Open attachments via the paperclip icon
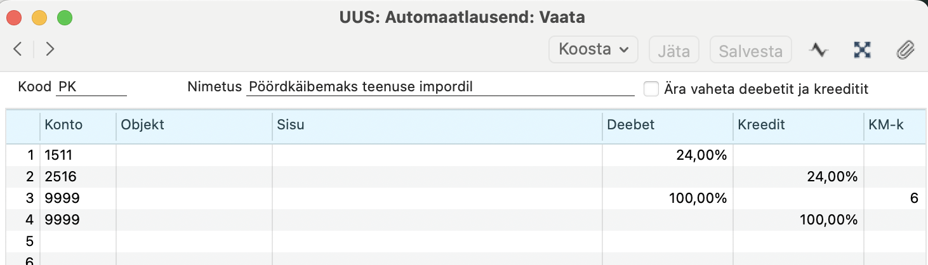Screen dimensions: 928x265 click(905, 50)
